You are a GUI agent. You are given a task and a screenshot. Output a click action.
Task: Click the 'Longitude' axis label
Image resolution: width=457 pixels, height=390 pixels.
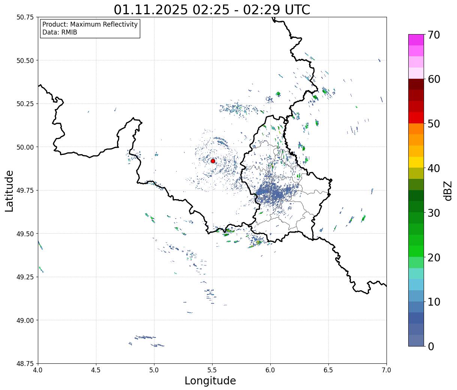click(x=210, y=381)
